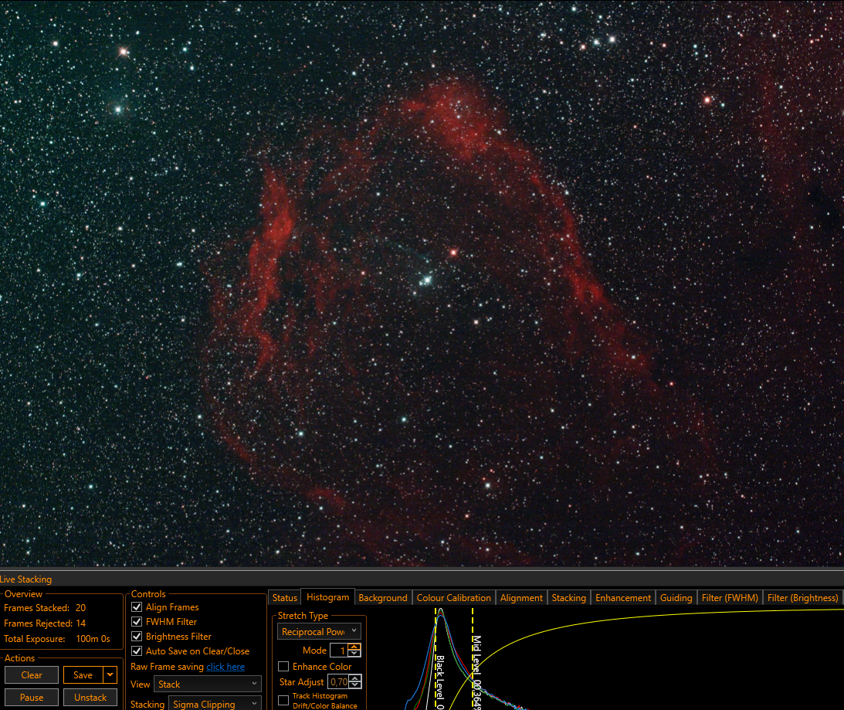Open the Save button dropdown arrow
This screenshot has width=844, height=710.
(110, 675)
